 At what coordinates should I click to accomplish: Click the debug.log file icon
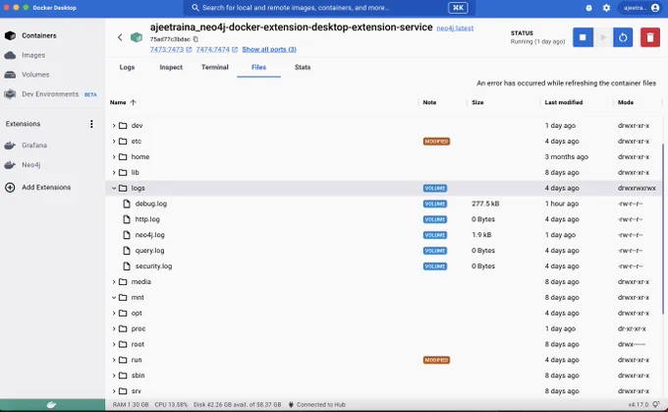(x=127, y=204)
